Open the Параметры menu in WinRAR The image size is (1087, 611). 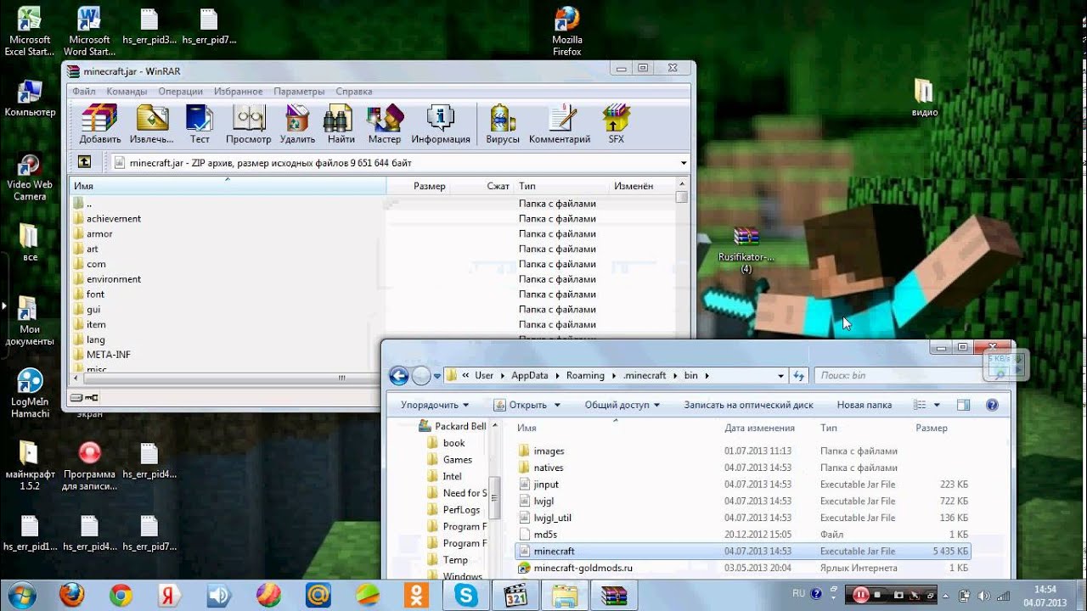(299, 92)
